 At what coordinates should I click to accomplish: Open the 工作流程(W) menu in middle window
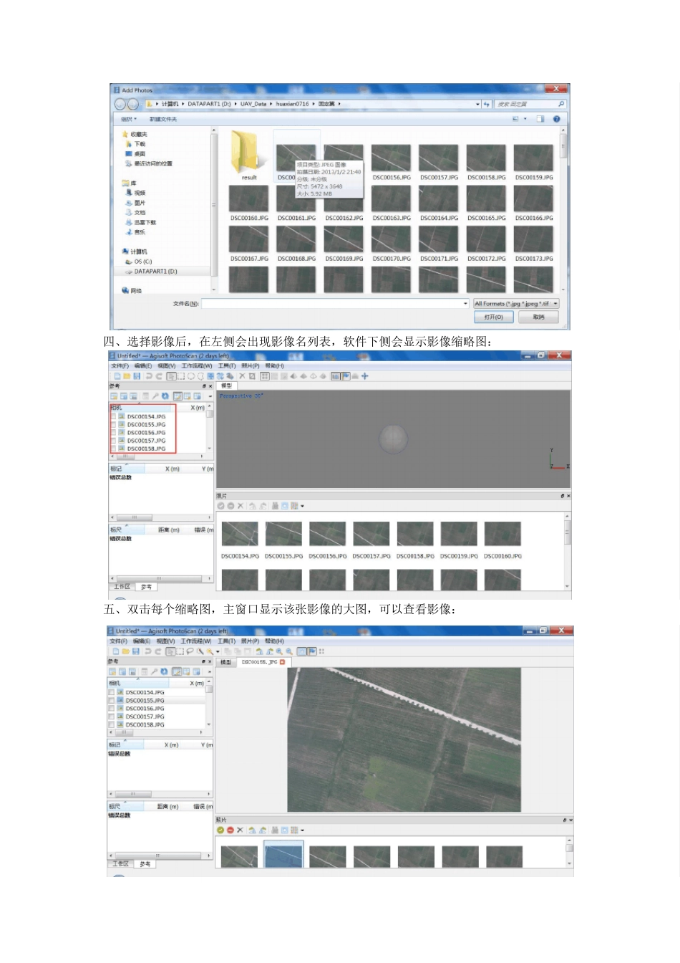tap(197, 365)
